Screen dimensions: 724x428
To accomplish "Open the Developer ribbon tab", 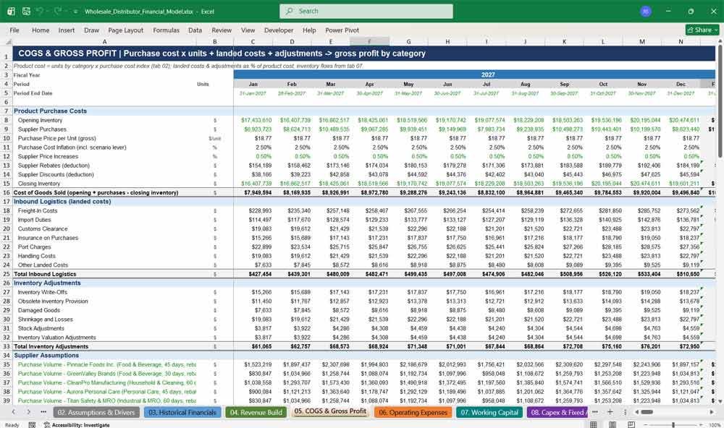I will [x=279, y=30].
